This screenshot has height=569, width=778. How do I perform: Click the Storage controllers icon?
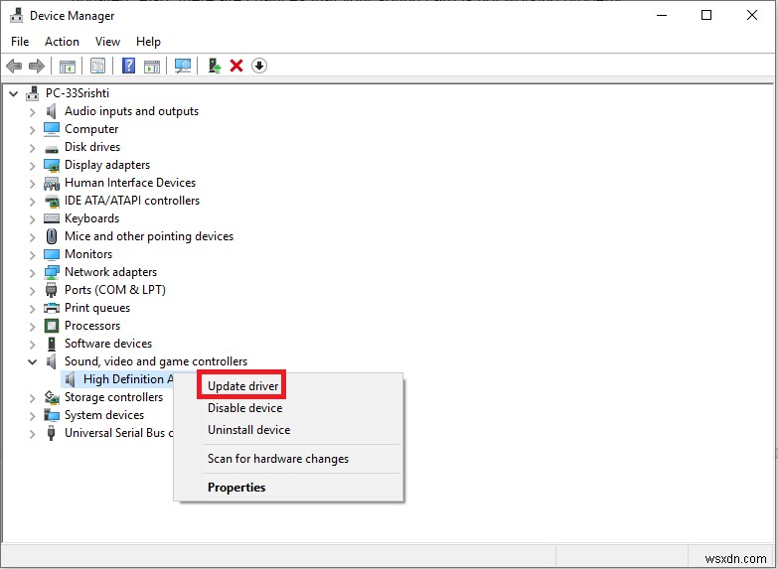click(x=52, y=397)
